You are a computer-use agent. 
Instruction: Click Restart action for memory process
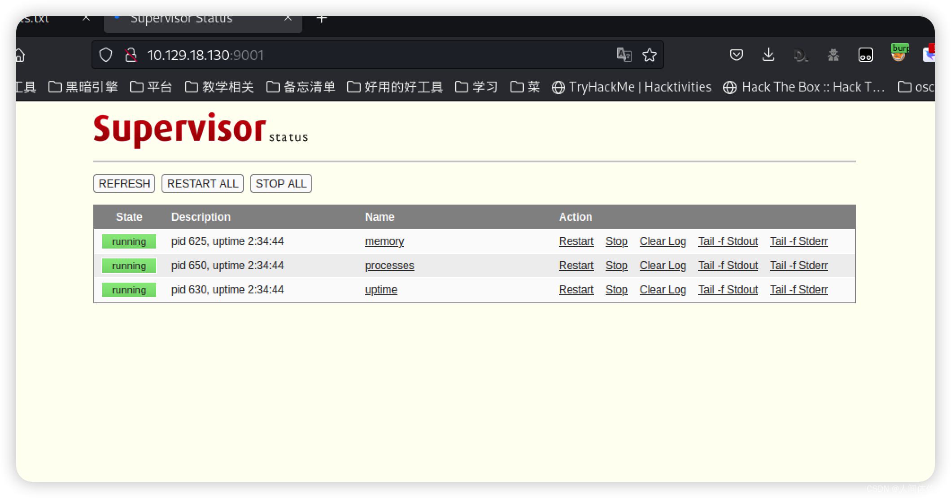pyautogui.click(x=576, y=241)
